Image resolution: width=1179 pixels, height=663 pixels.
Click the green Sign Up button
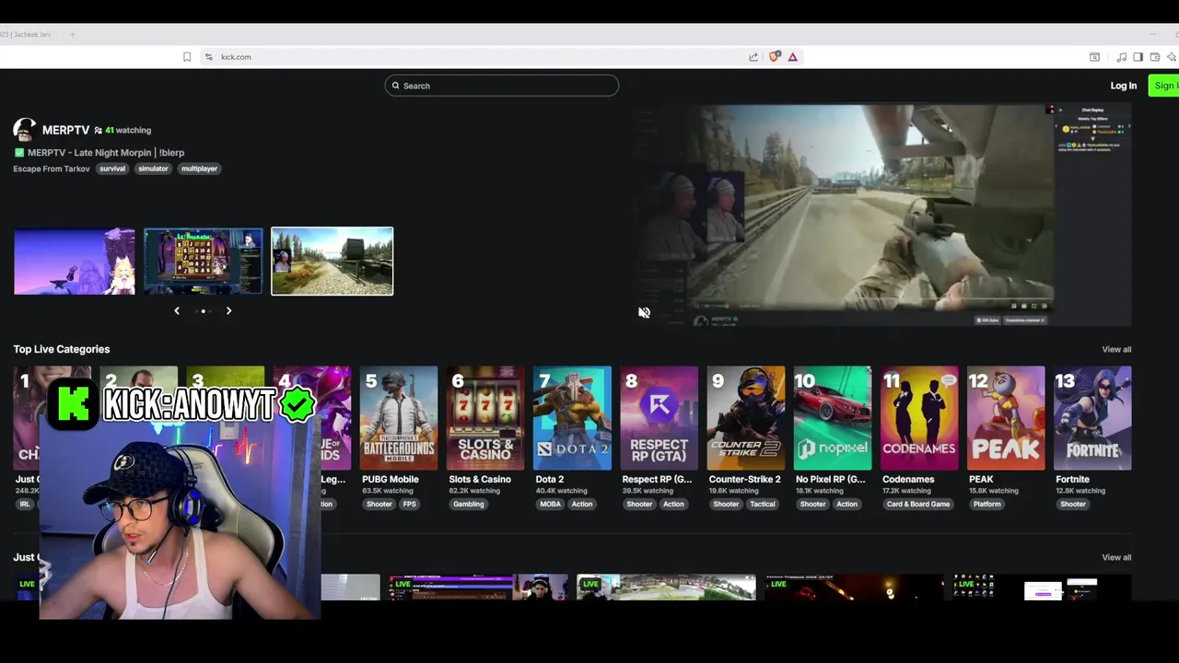[1164, 86]
